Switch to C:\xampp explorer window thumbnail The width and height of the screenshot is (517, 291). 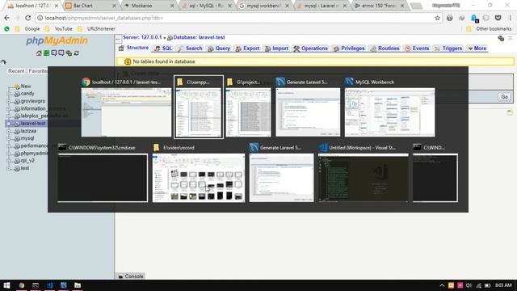199,112
